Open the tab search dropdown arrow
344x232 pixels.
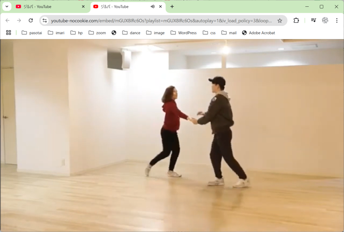point(7,7)
